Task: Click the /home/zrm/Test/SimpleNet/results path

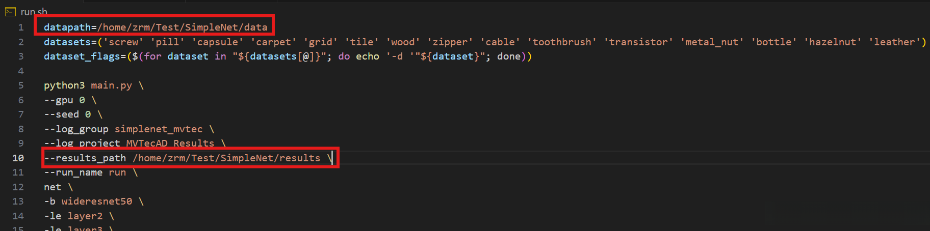Action: point(226,158)
